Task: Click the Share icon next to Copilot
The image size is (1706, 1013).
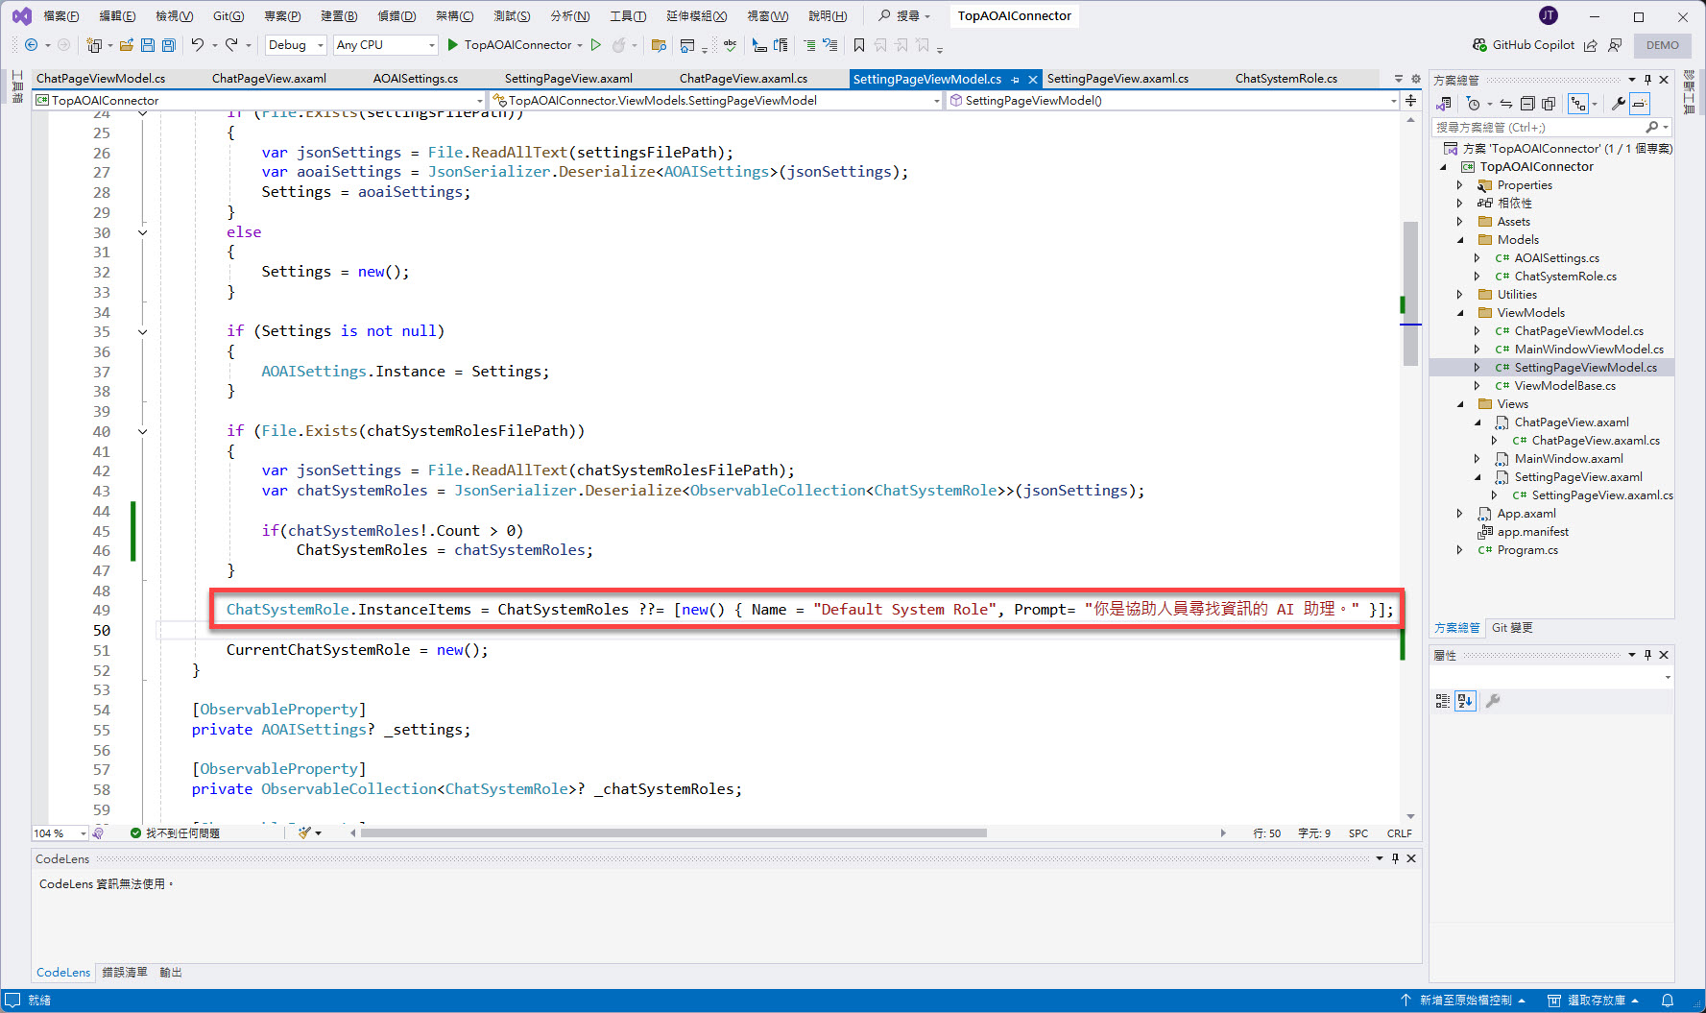Action: [1590, 45]
